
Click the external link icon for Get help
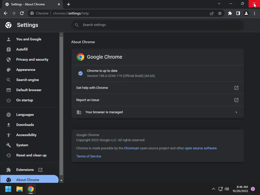point(236,88)
